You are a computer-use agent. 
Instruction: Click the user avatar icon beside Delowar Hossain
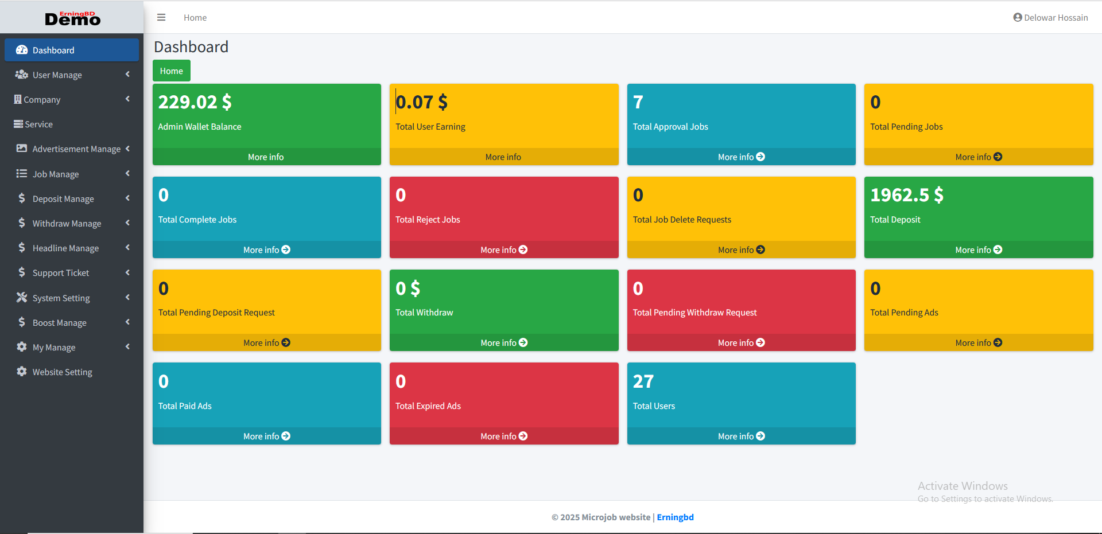1017,18
